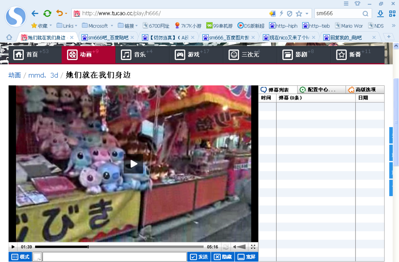399x262 pixels.
Task: Toggle the loop playback icon
Action: click(225, 247)
